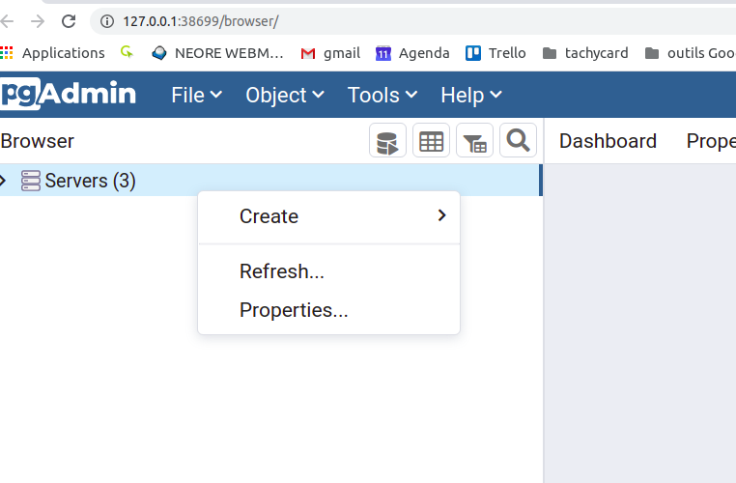Viewport: 736px width, 483px height.
Task: Switch to the Properties tab
Action: point(711,141)
